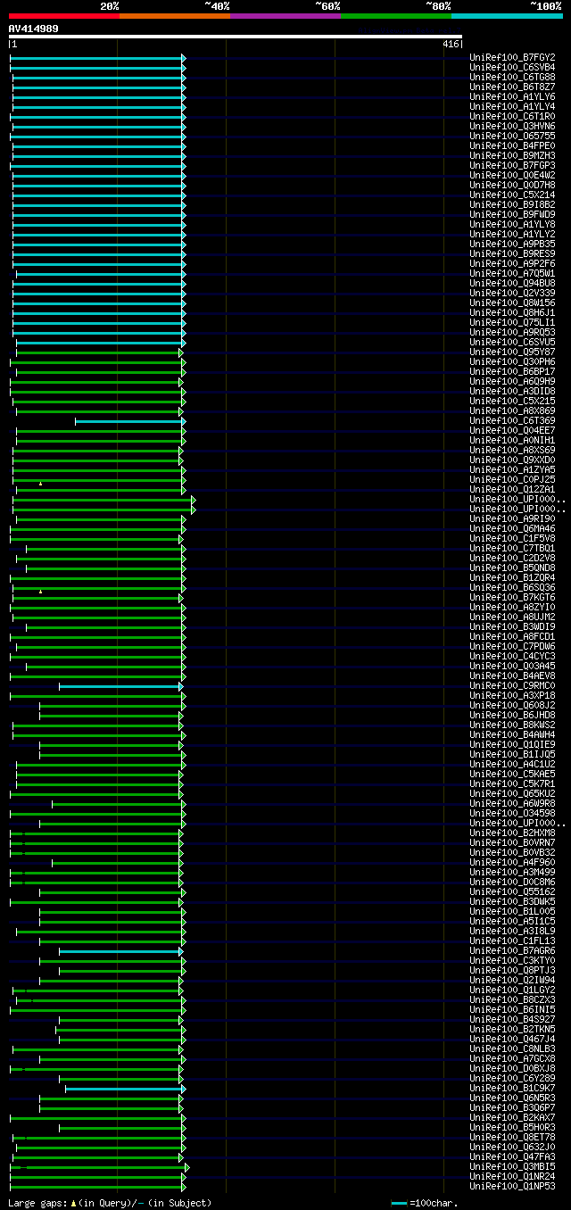The image size is (571, 1210).
Task: Select label UniRef100_Q8H6J1
Action: click(512, 313)
